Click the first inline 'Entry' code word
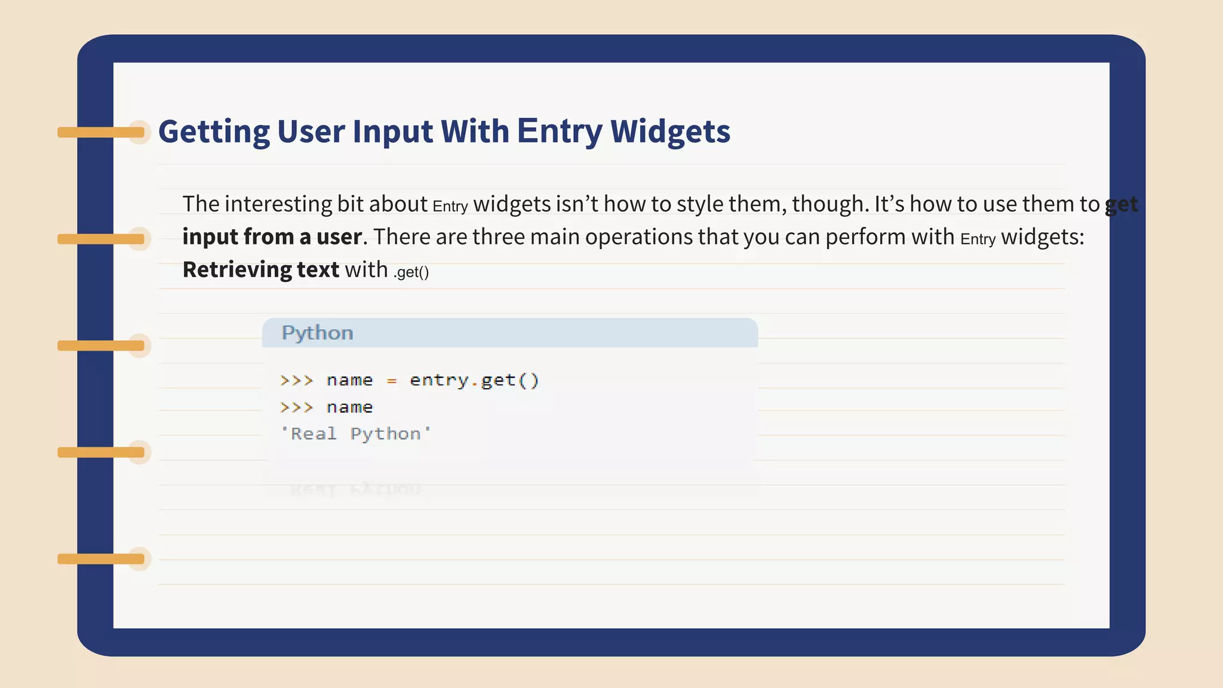This screenshot has height=688, width=1223. tap(450, 207)
